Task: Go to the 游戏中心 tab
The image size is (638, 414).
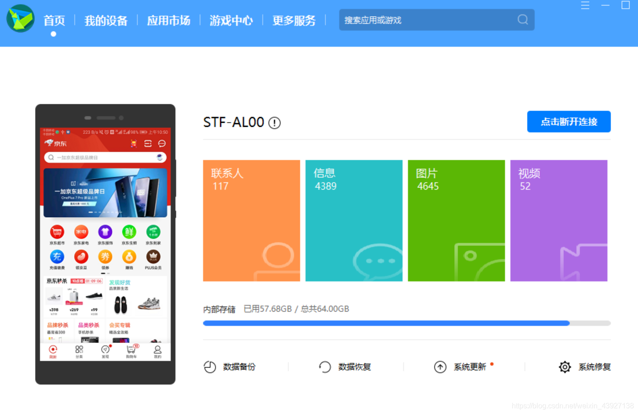Action: (231, 21)
